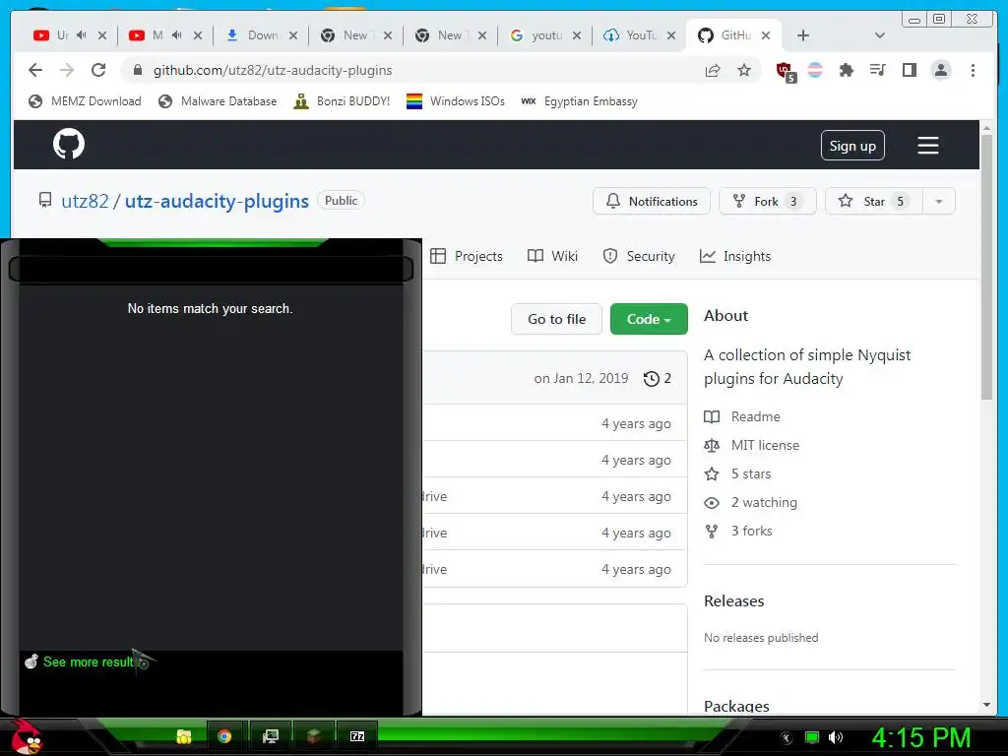Image resolution: width=1008 pixels, height=756 pixels.
Task: Click the GitHub octocat logo
Action: [69, 144]
